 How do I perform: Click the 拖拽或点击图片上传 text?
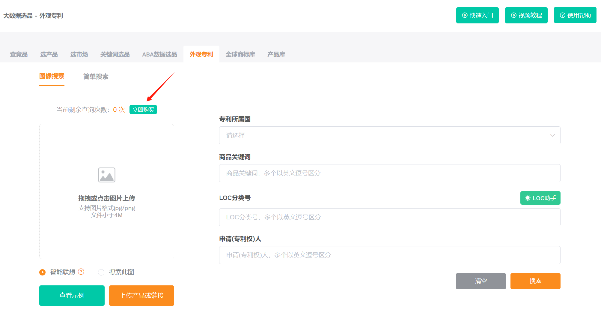click(x=107, y=198)
